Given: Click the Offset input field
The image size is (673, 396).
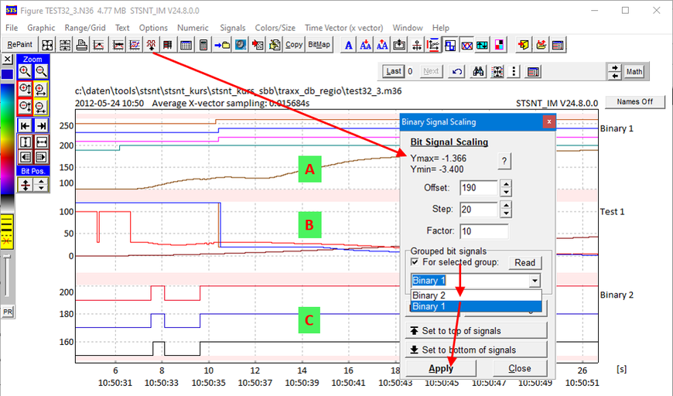Looking at the screenshot, I should pos(479,187).
